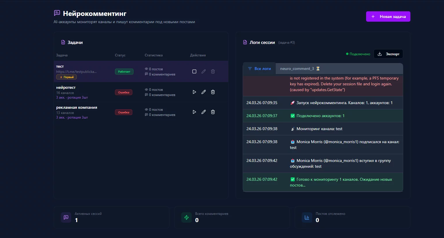The width and height of the screenshot is (444, 238).
Task: Delete the «нейротест» task
Action: click(213, 92)
